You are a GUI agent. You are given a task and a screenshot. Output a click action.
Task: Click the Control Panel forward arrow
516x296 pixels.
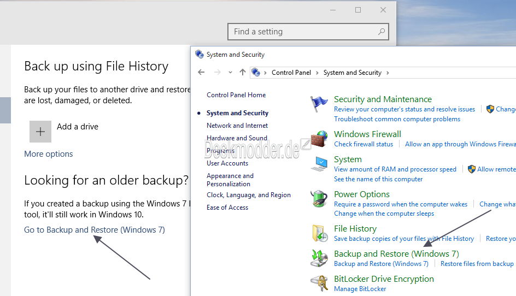[217, 72]
